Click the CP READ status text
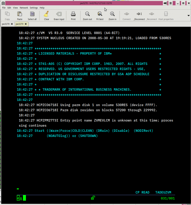191x205 pixels. tap(142, 193)
